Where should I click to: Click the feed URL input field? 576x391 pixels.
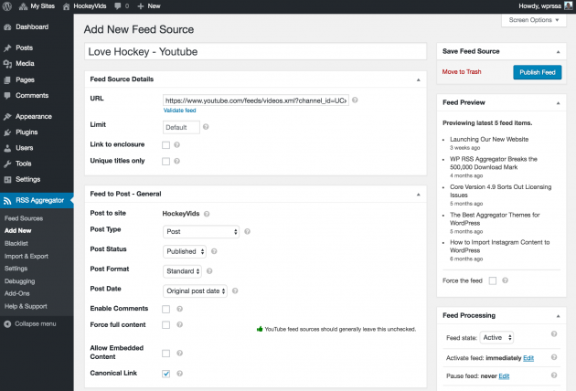coord(256,100)
